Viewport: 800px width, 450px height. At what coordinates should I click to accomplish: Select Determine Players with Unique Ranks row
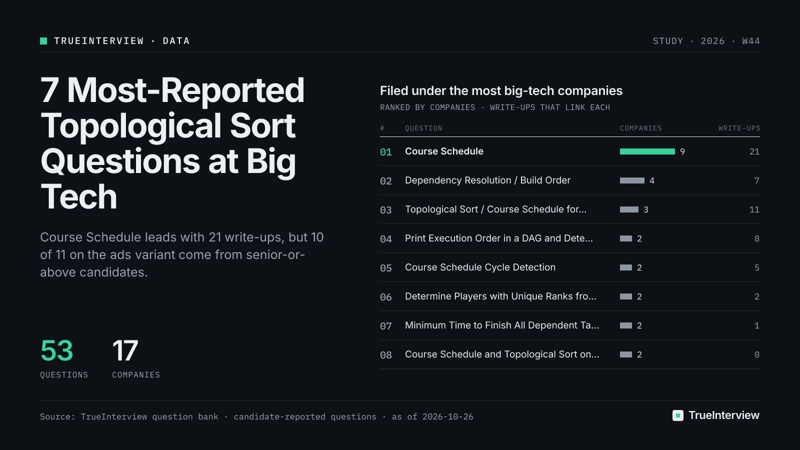point(570,296)
